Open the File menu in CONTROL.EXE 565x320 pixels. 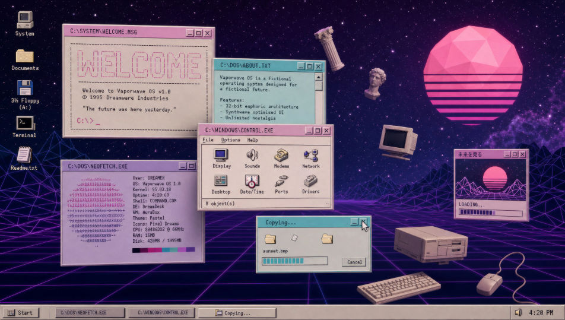(208, 140)
